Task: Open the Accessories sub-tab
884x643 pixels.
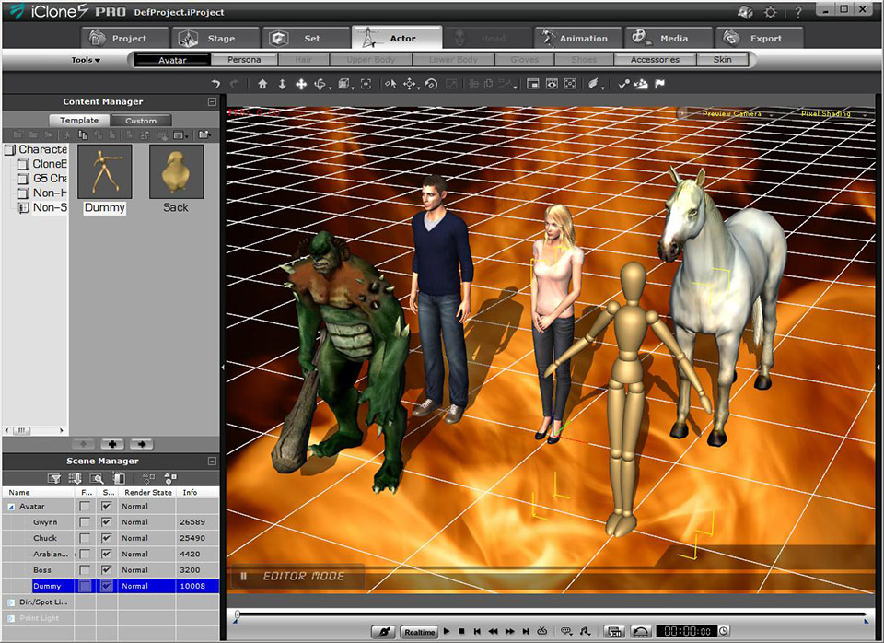Action: (655, 60)
